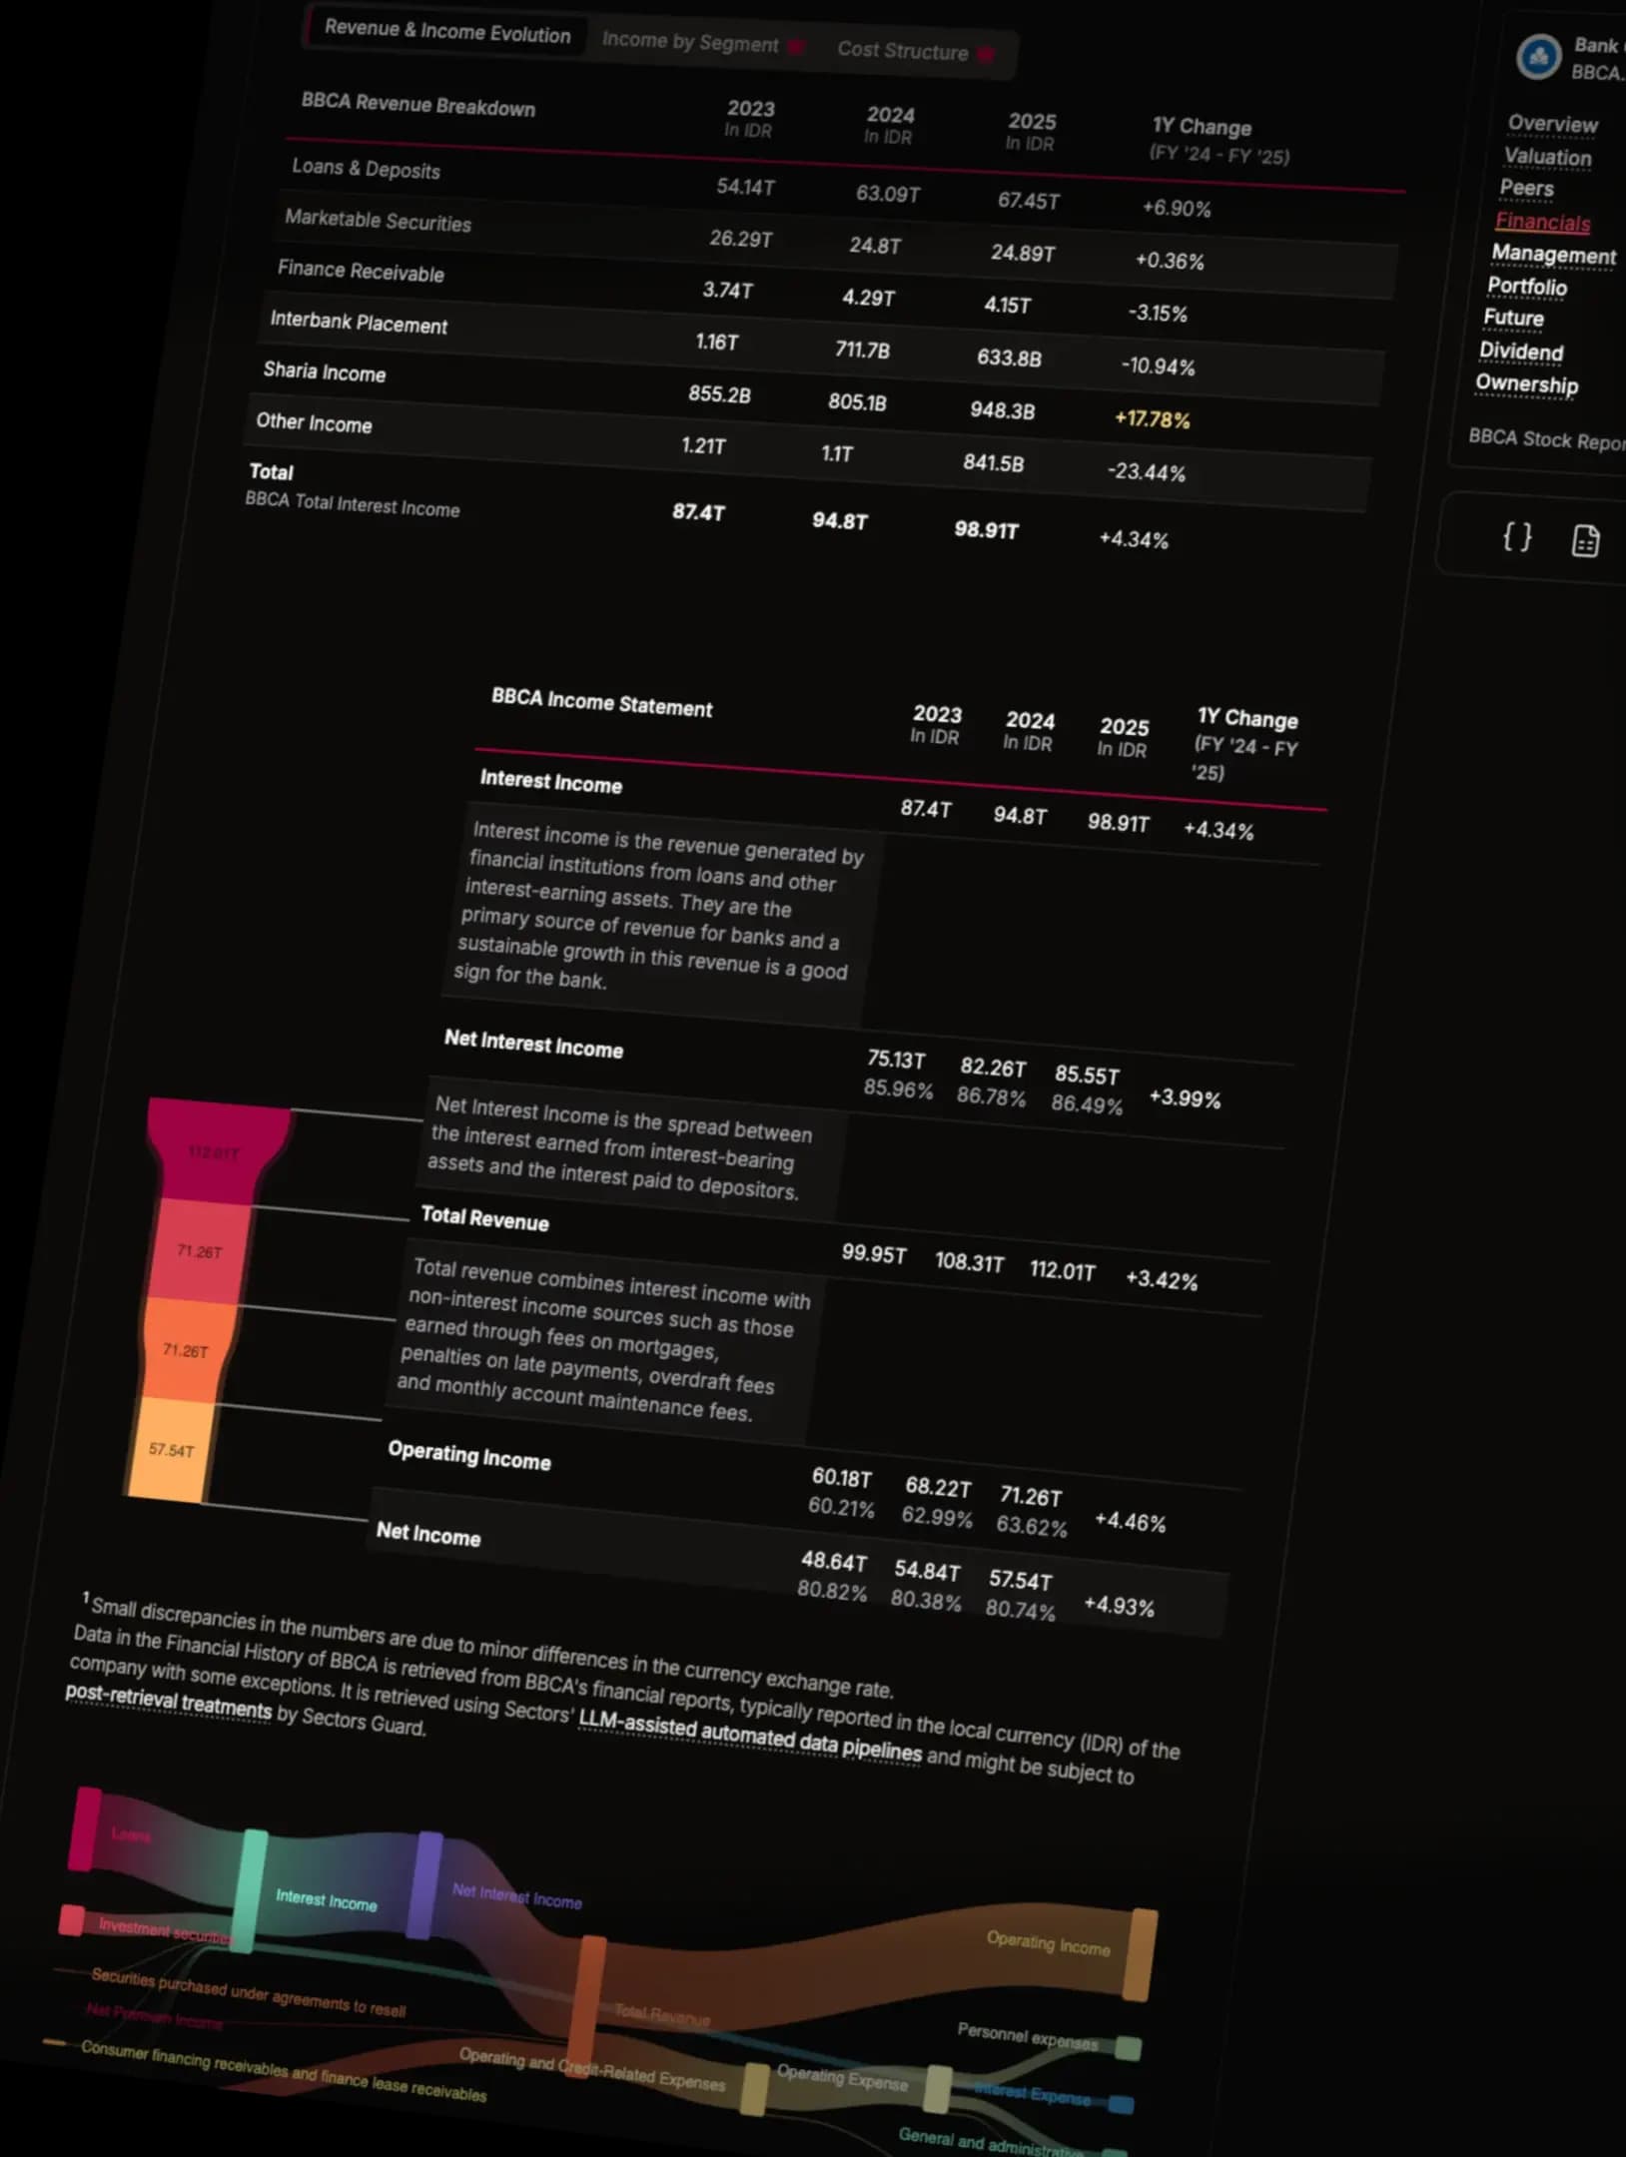Click the Personnel expenses Sankey node
This screenshot has height=2157, width=1626.
(x=1129, y=2049)
